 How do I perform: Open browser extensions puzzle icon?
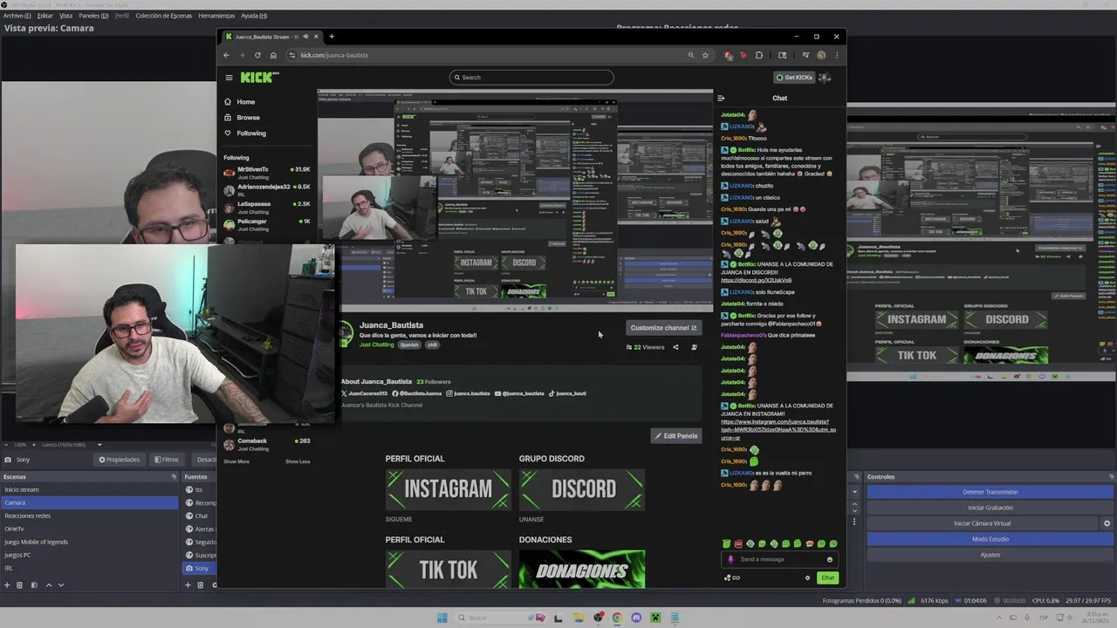759,55
